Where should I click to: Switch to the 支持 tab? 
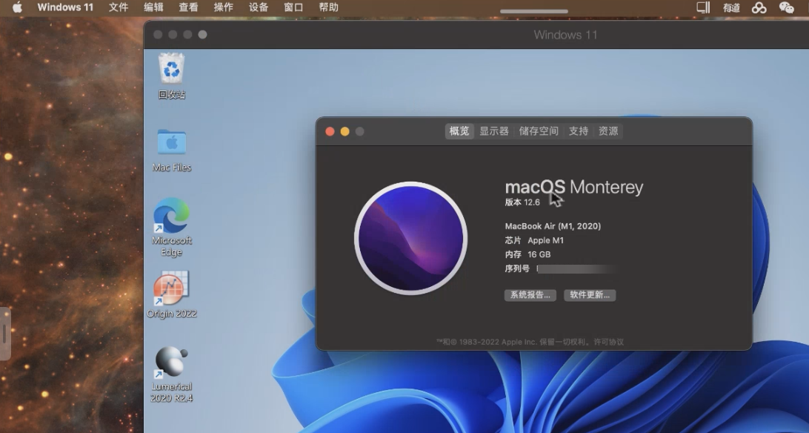click(579, 131)
